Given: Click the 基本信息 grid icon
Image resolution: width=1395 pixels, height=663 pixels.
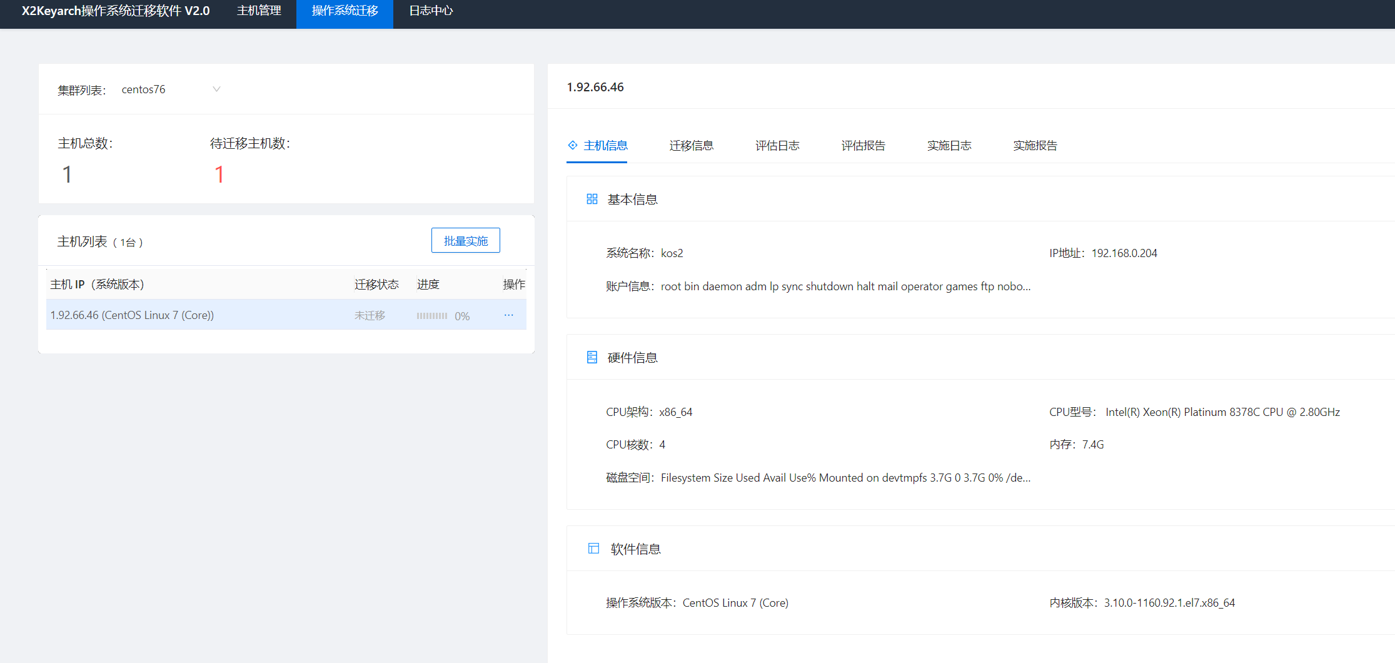Looking at the screenshot, I should (592, 199).
